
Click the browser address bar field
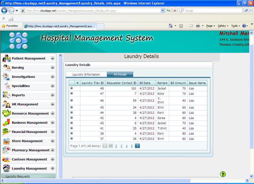point(94,11)
